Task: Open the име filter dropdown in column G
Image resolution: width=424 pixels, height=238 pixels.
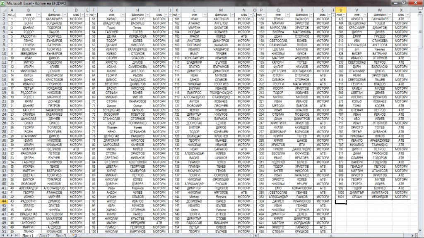Action: pos(123,15)
